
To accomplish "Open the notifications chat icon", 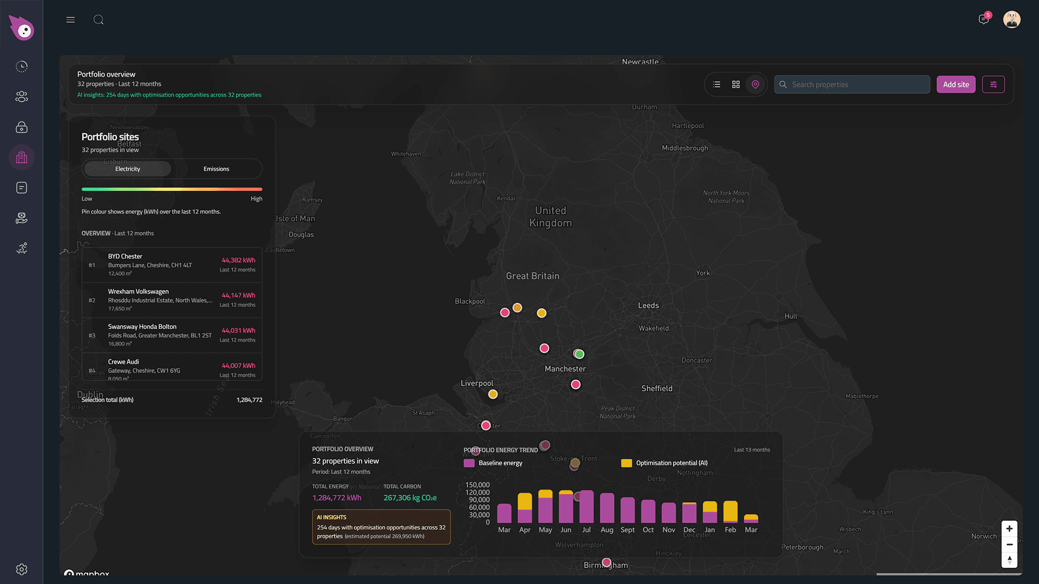I will click(x=984, y=19).
